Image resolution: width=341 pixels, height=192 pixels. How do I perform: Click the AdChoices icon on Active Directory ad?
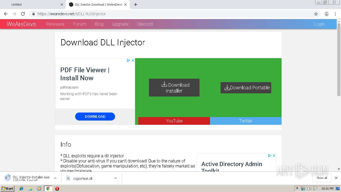(x=270, y=155)
